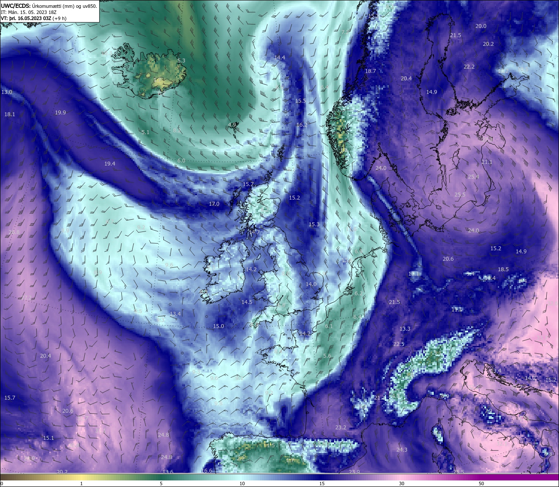The width and height of the screenshot is (559, 487).
Task: Click the 30 tick on the color scale
Action: 401,484
